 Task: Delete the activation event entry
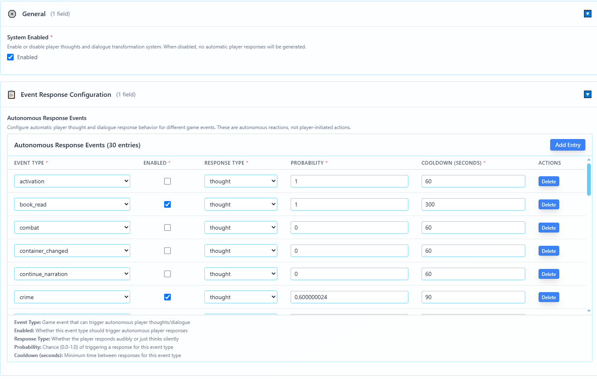548,182
